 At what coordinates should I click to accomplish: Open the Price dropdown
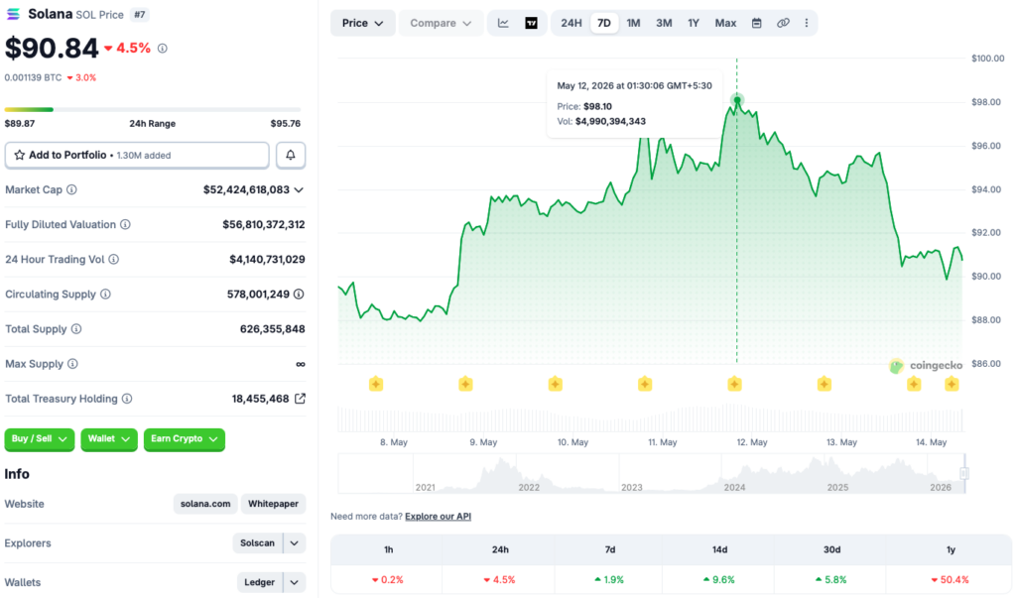tap(363, 23)
